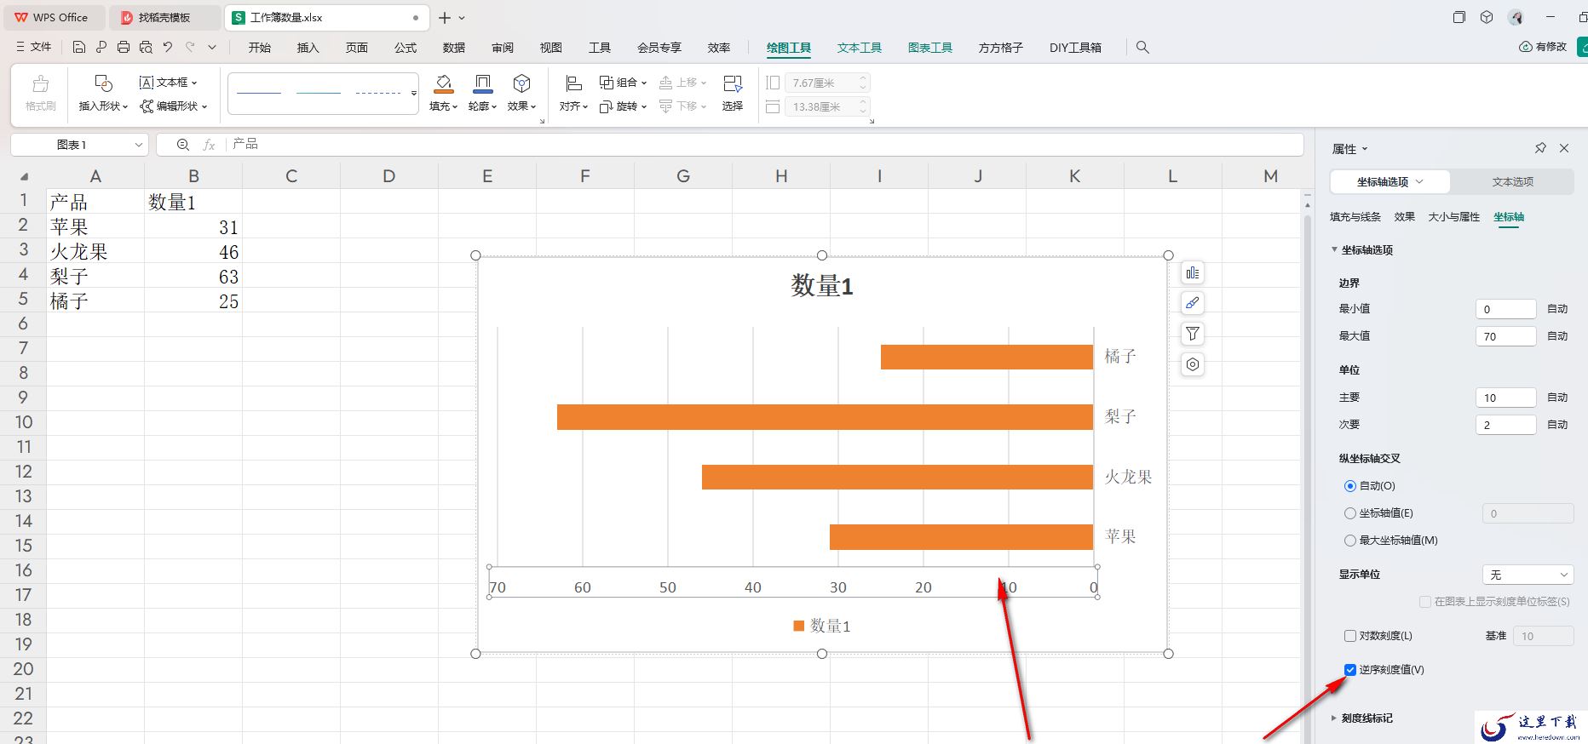Select 坐标轴值(E) radio button

click(1350, 513)
